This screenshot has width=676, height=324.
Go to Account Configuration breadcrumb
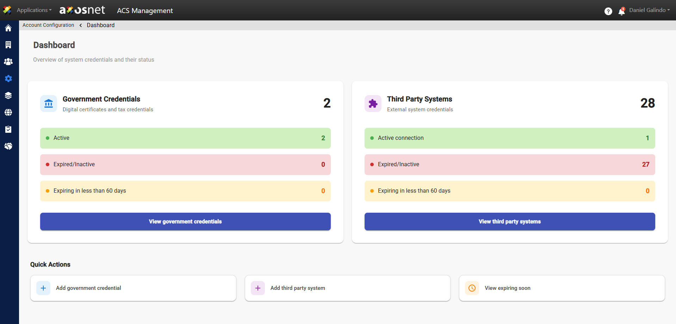[48, 25]
